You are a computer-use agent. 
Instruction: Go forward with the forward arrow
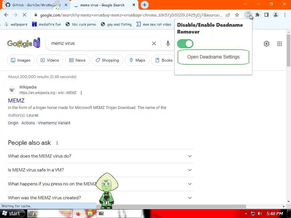15,15
